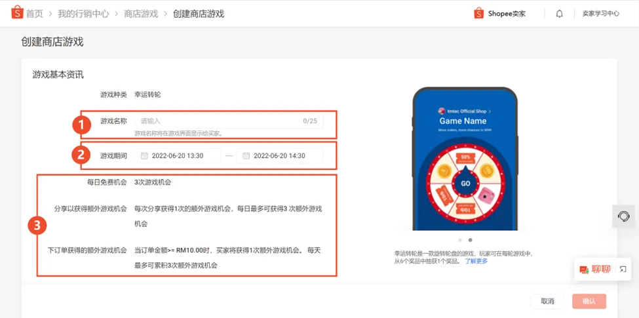Click the 创建商店游戏 page heading

click(52, 41)
